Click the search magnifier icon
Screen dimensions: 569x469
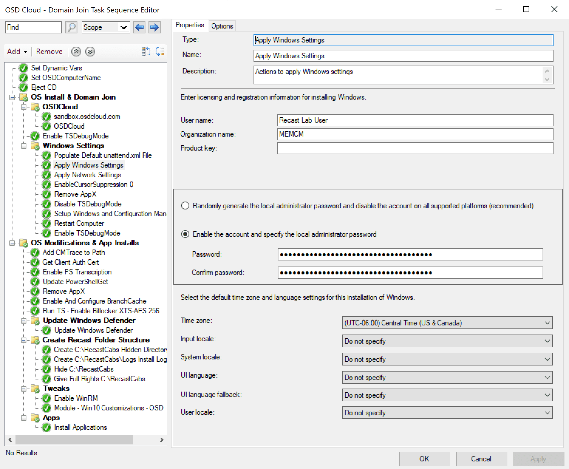71,27
